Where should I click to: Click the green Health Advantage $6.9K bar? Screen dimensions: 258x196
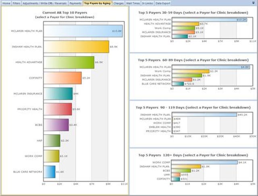69,62
